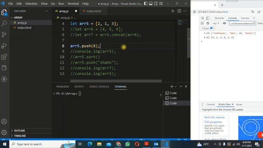Toggle device toolbar in DevTools
This screenshot has height=148, width=263.
tap(208, 18)
